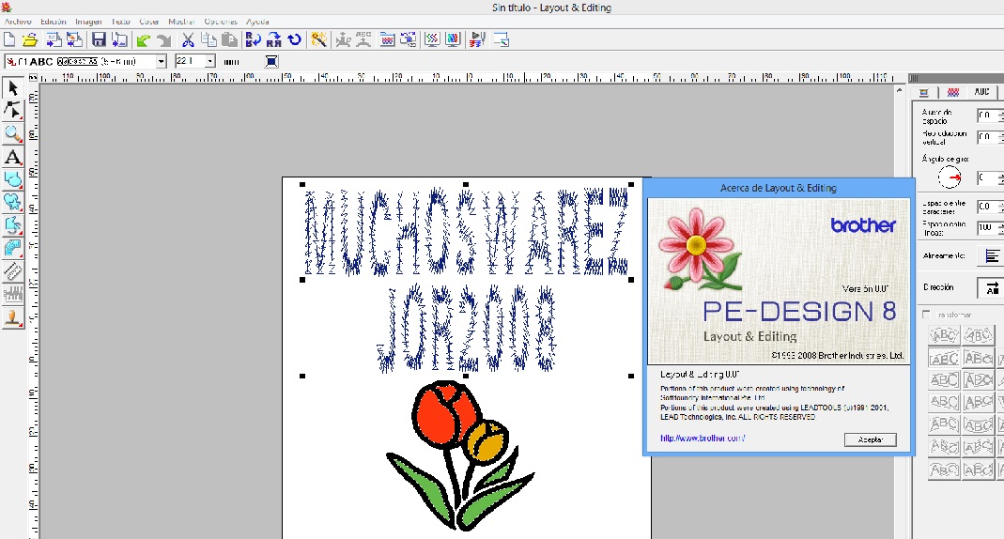Toggle the Transformar checkbox

click(x=927, y=315)
